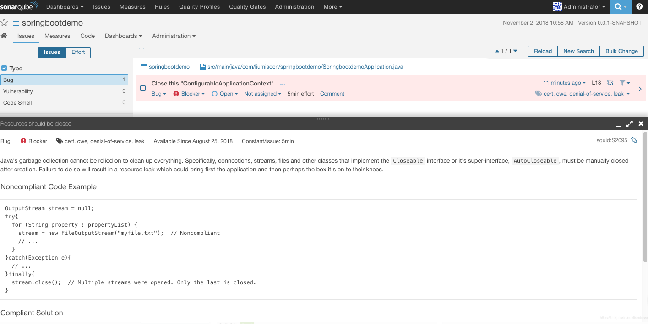Star springbootdemo as favorite
Viewport: 648px width, 324px height.
[x=4, y=22]
